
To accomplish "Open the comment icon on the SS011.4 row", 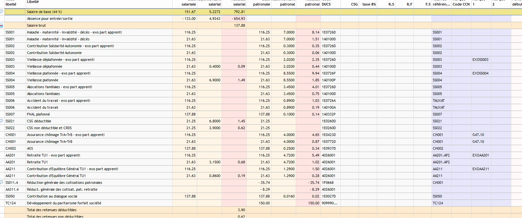I will point(2,183).
